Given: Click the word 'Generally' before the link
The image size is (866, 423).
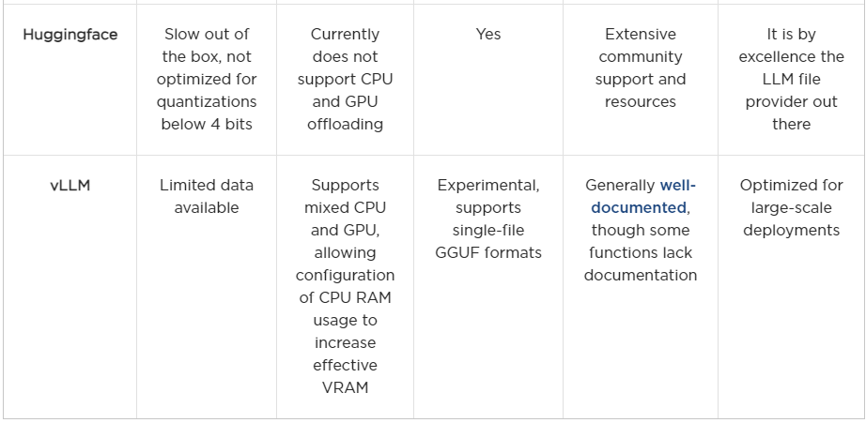Looking at the screenshot, I should [620, 186].
